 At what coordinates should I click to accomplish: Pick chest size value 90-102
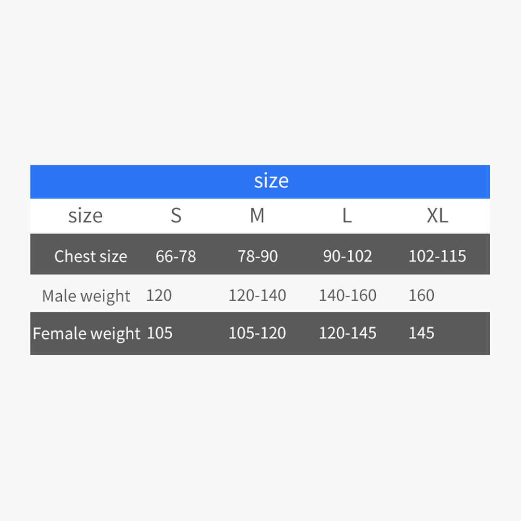coord(347,256)
